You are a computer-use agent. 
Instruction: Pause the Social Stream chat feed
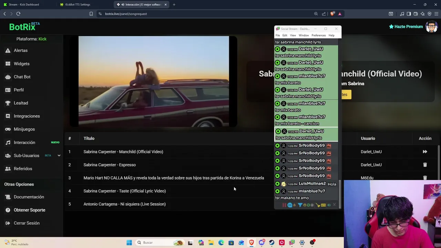click(284, 205)
